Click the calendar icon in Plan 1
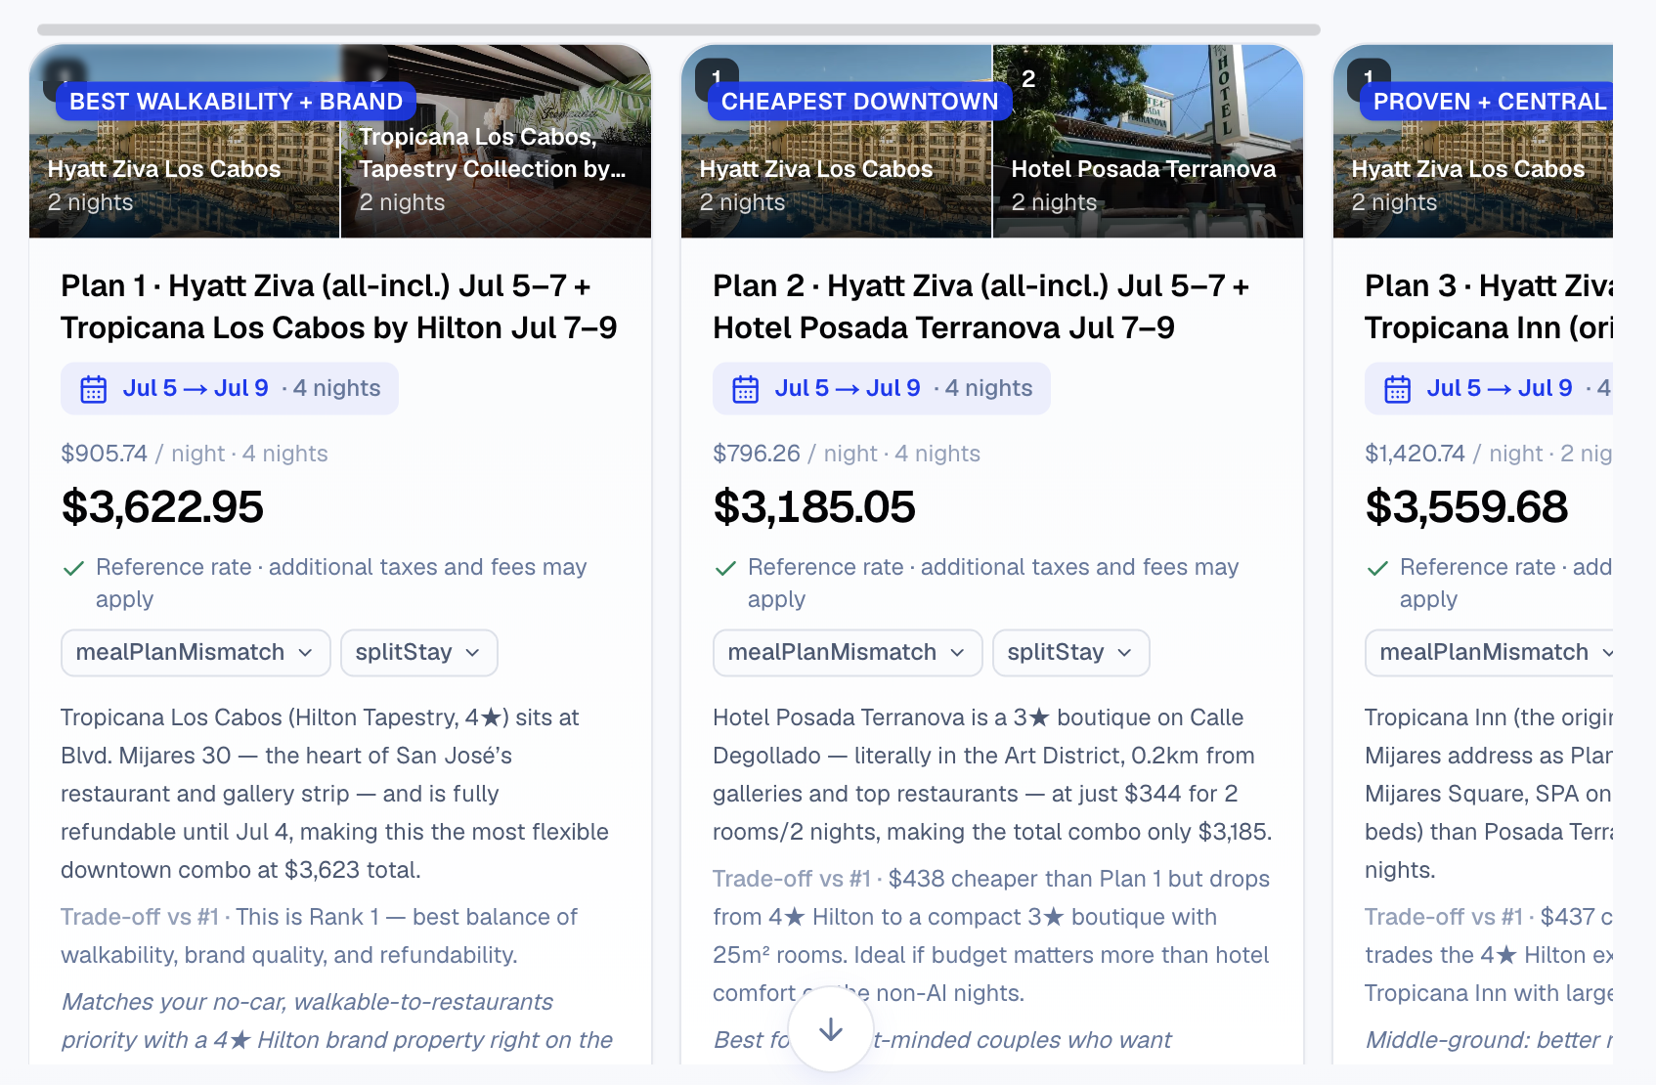This screenshot has width=1656, height=1085. point(94,389)
